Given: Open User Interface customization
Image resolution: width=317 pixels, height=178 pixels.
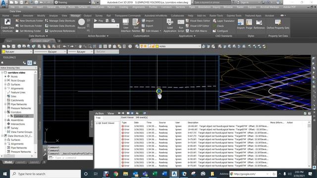Looking at the screenshot, I should coord(125,25).
